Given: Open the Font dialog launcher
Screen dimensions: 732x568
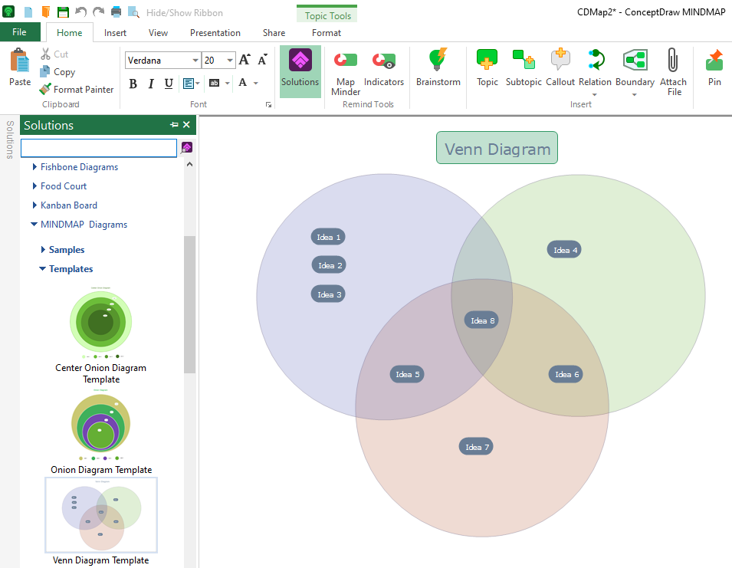Looking at the screenshot, I should (268, 104).
